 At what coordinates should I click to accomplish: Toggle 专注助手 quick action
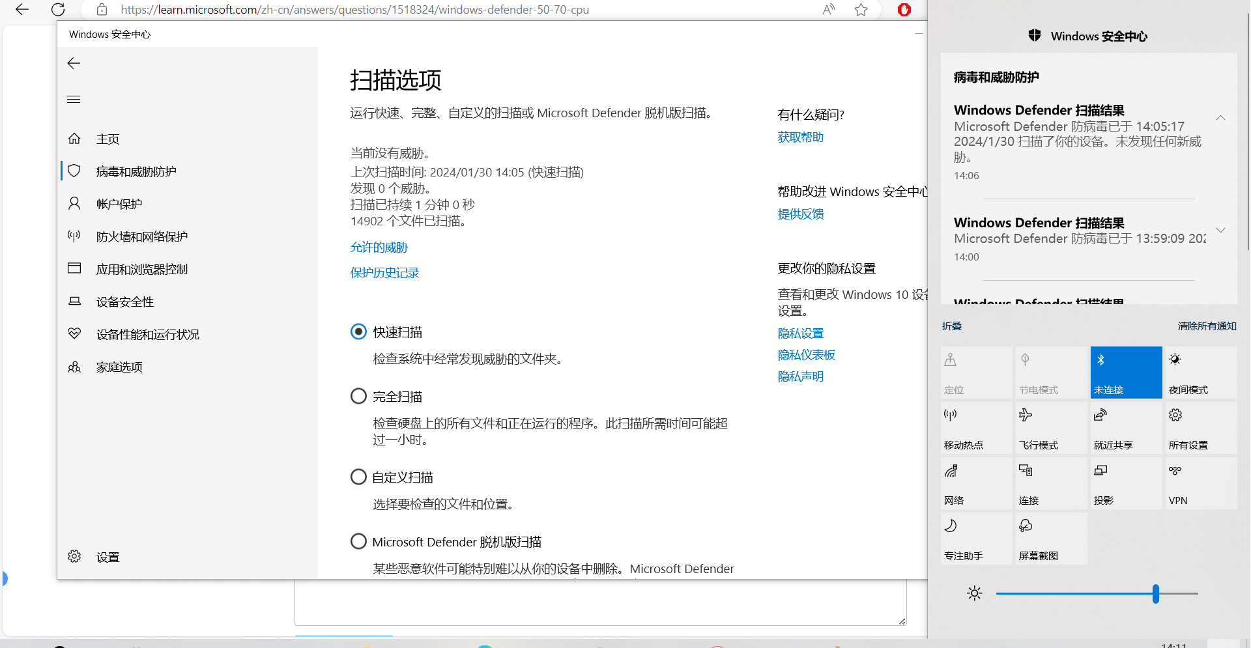pos(976,539)
